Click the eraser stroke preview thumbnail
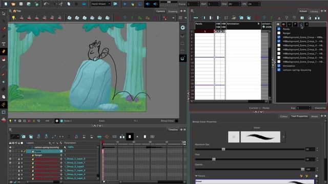Screen dimensions: 328x184 260,137
